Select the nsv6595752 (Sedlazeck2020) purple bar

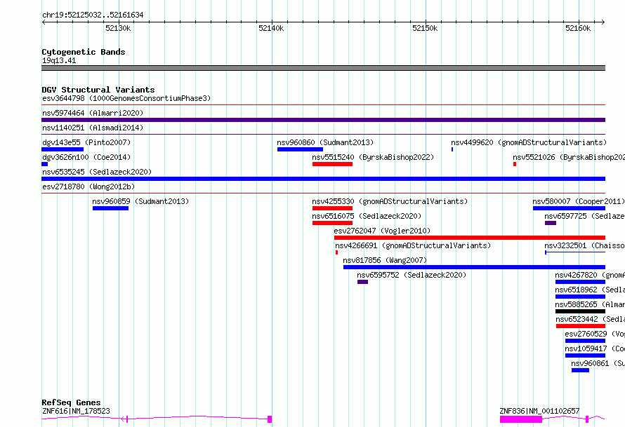[363, 282]
